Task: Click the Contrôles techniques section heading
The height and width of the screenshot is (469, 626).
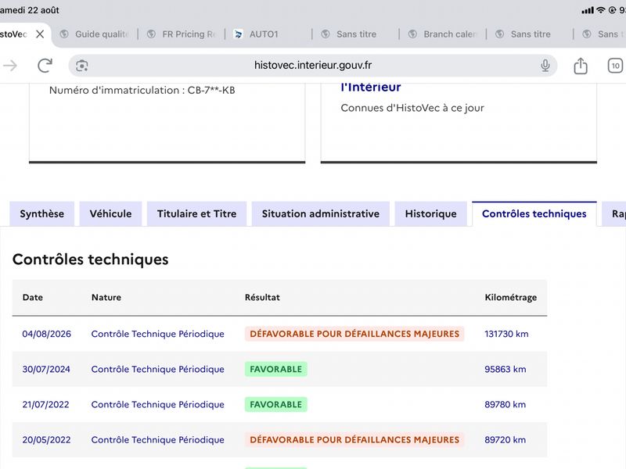Action: [91, 260]
